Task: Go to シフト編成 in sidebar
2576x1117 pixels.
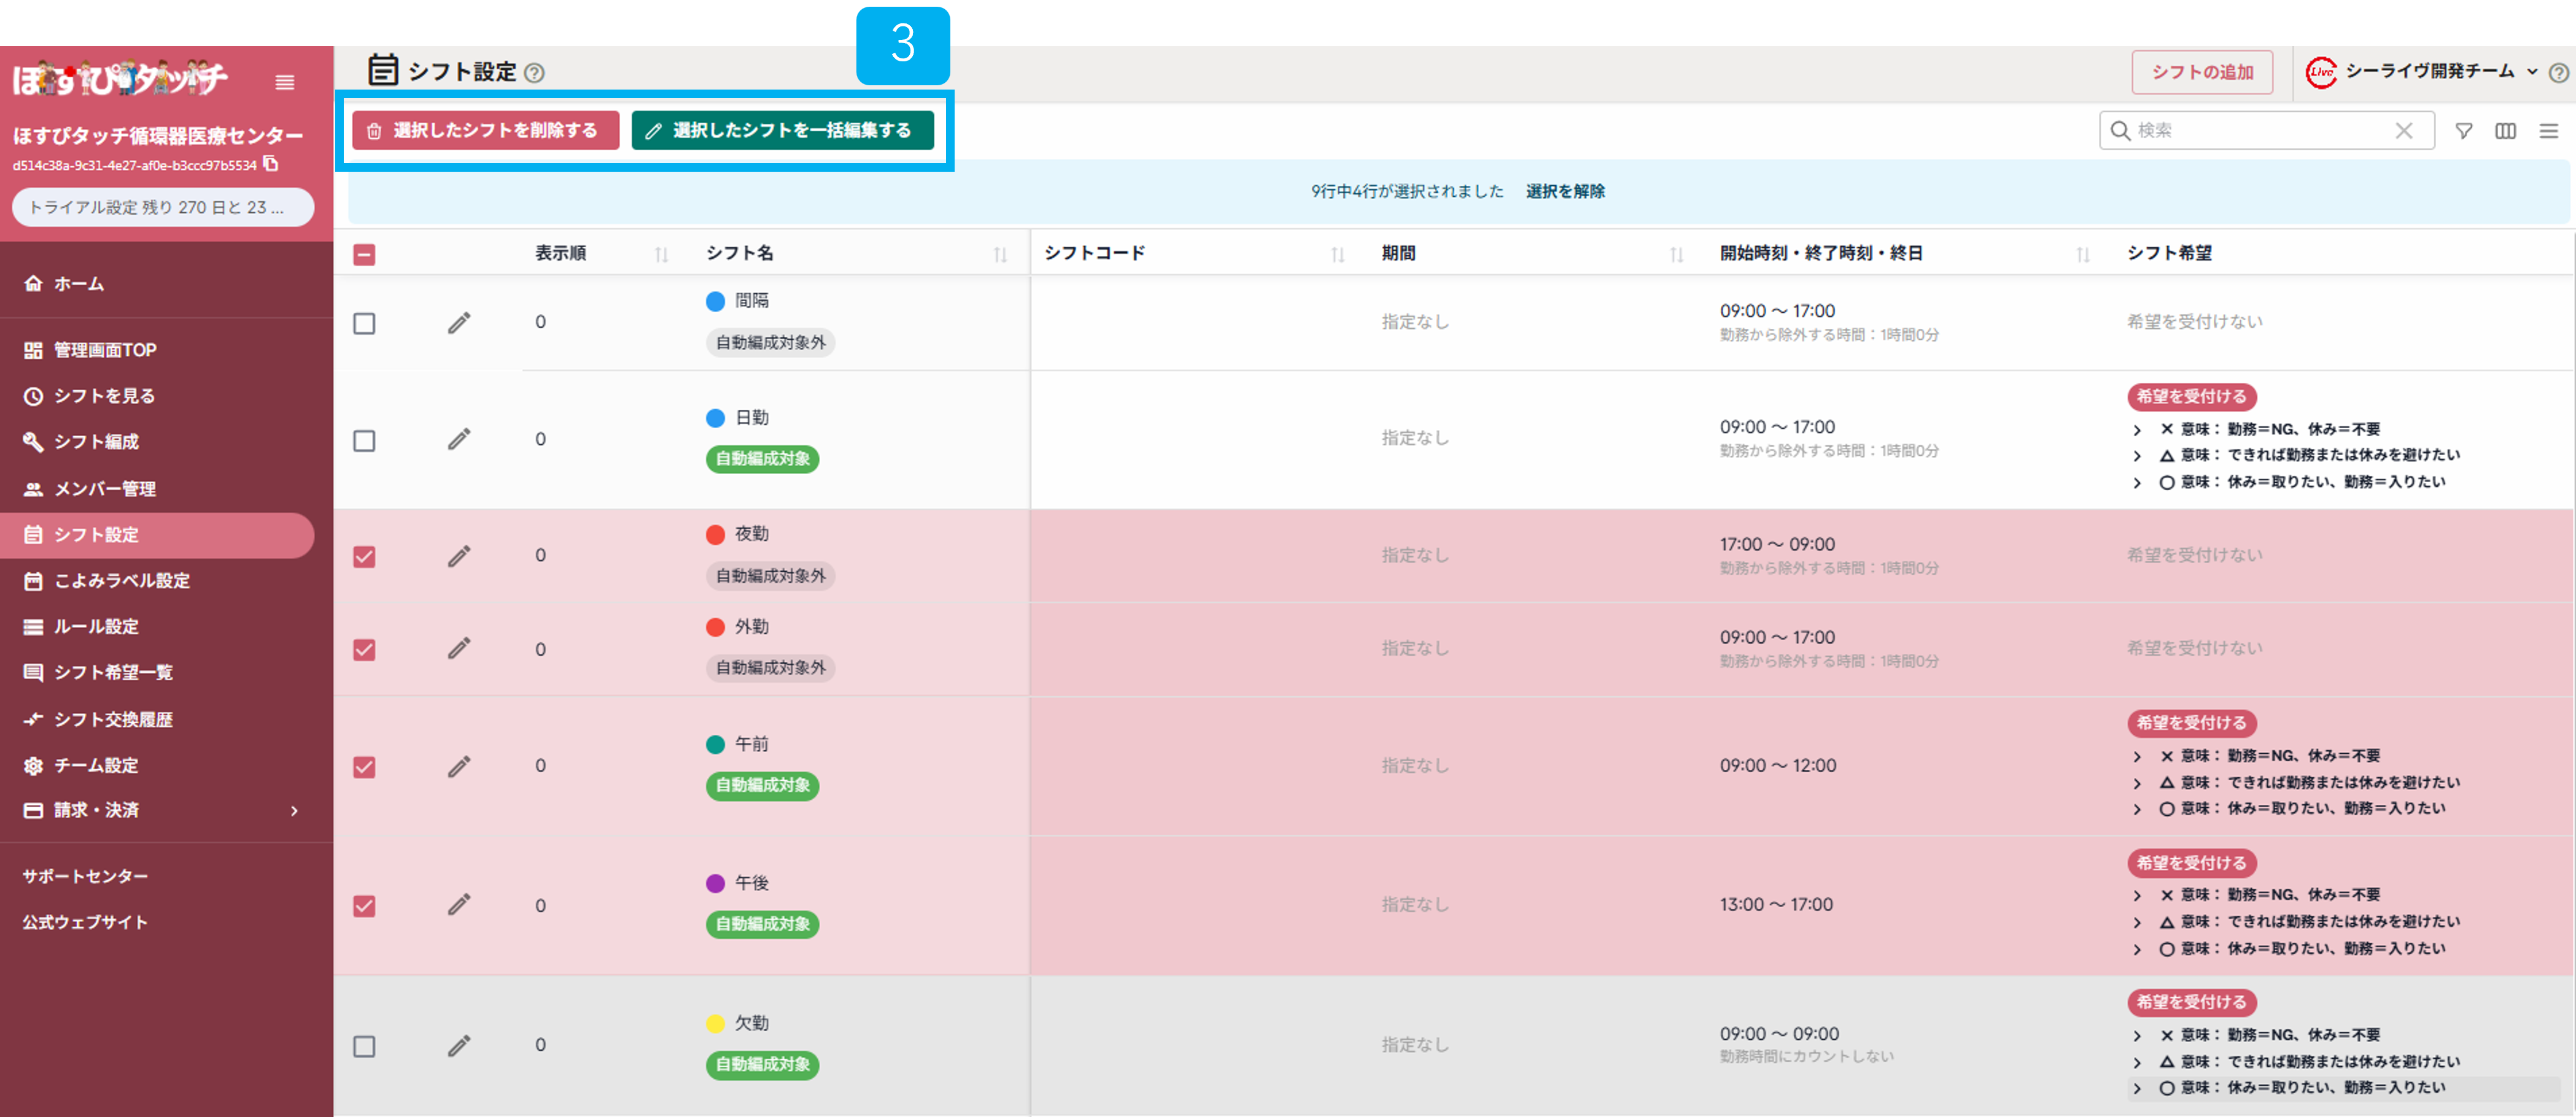Action: click(x=97, y=442)
